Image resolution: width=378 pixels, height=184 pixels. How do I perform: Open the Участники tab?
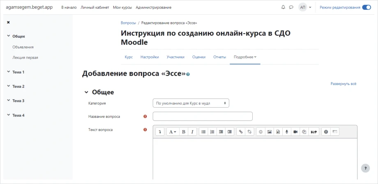[175, 57]
